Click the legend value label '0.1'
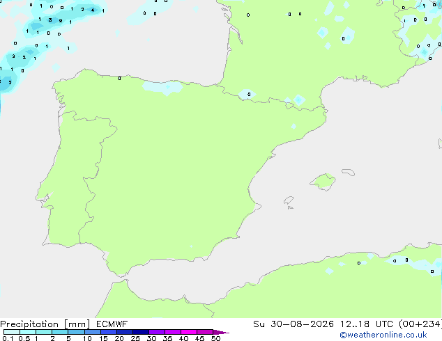Screen dimensions: 442x341 pyautogui.click(x=8, y=338)
